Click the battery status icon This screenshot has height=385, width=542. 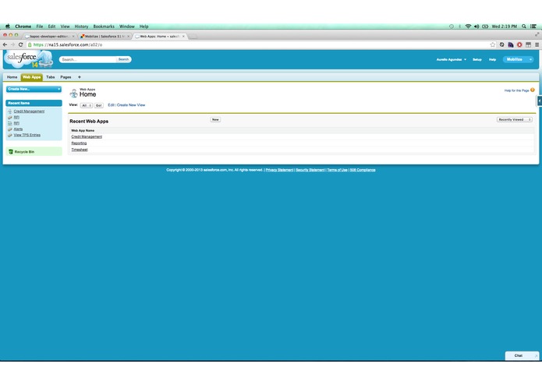click(485, 26)
